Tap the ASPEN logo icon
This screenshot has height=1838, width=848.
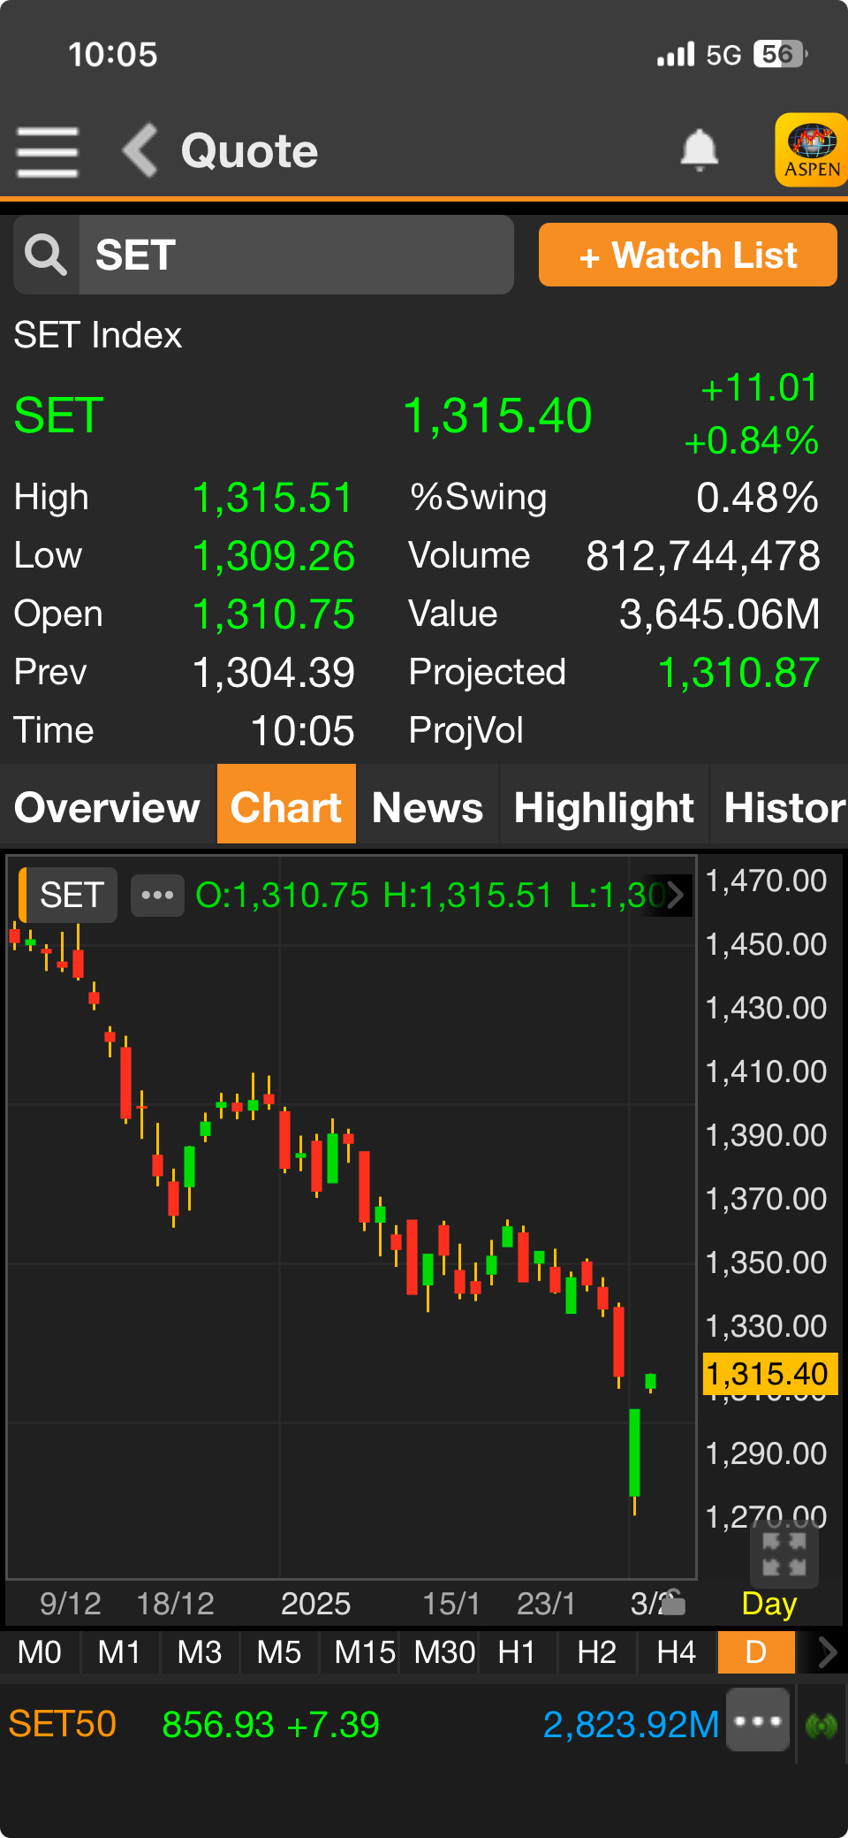811,150
